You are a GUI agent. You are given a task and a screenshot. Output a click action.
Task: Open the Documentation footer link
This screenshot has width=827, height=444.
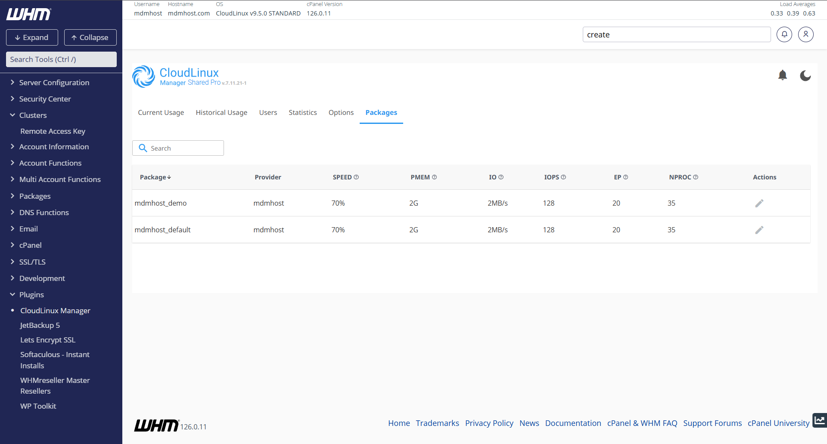573,423
